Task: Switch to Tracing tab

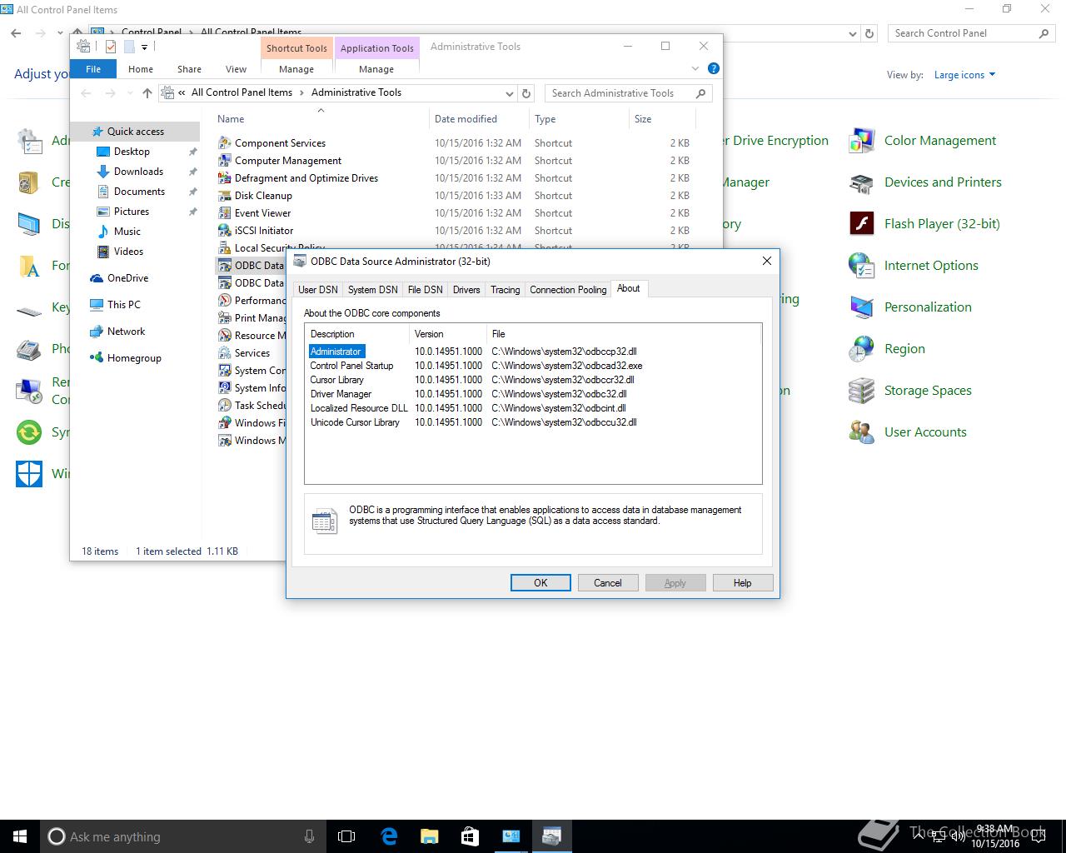Action: [505, 290]
